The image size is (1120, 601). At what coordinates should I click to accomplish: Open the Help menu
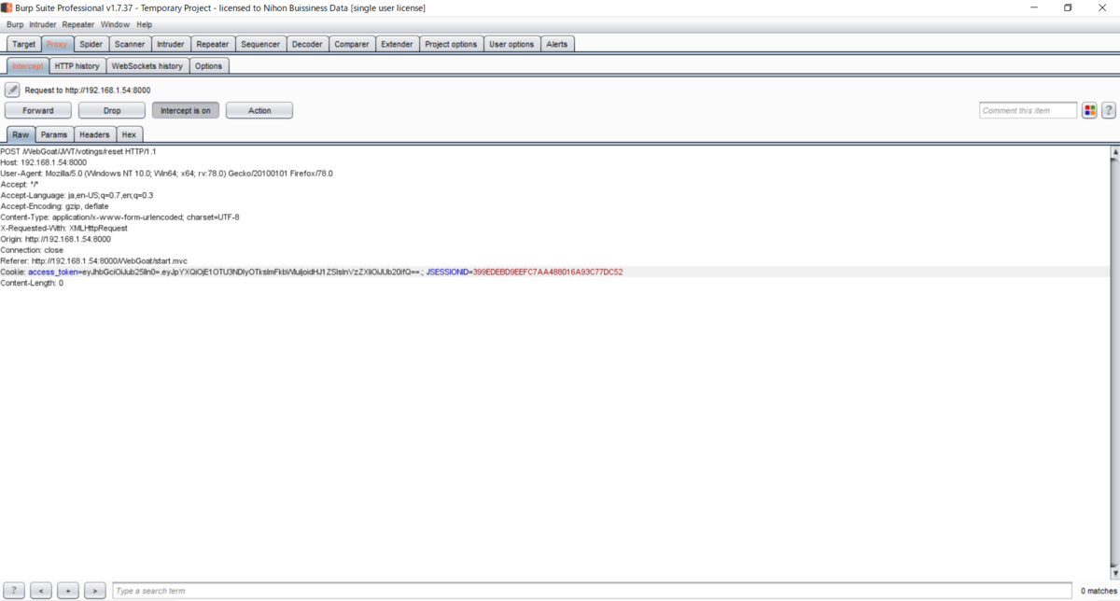point(145,24)
